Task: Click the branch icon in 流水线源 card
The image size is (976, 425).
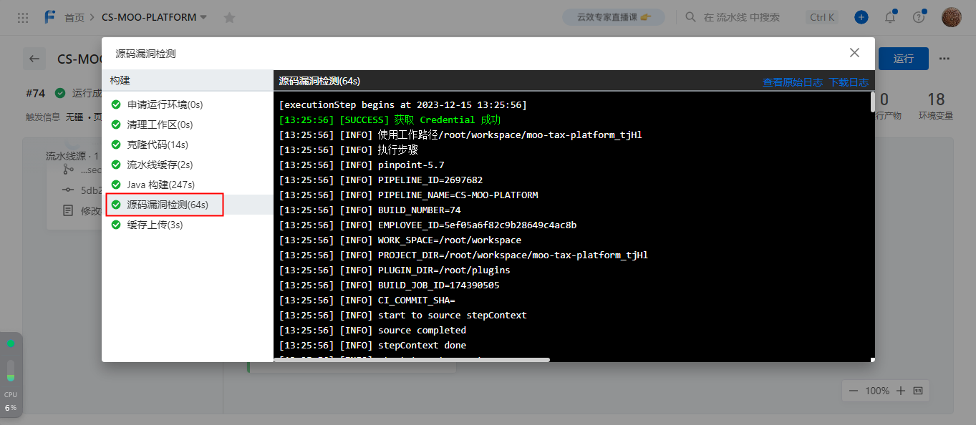Action: pyautogui.click(x=68, y=170)
